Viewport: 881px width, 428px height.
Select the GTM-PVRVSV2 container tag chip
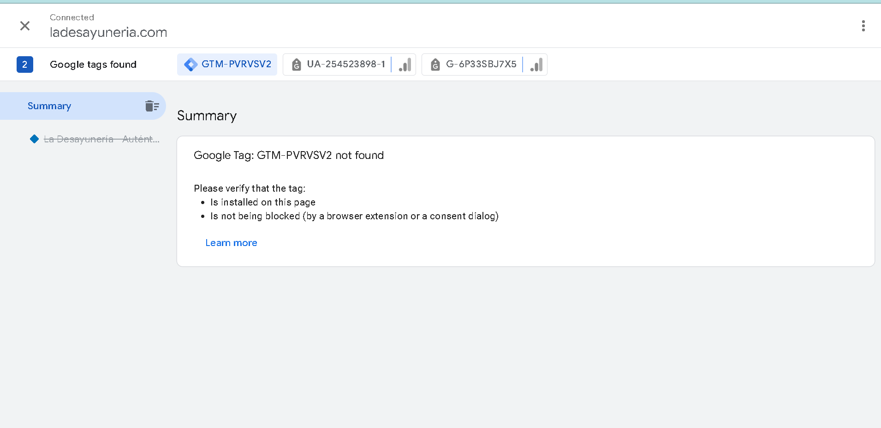[x=227, y=64]
